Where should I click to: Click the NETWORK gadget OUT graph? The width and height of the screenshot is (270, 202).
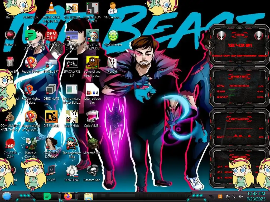coord(239,137)
